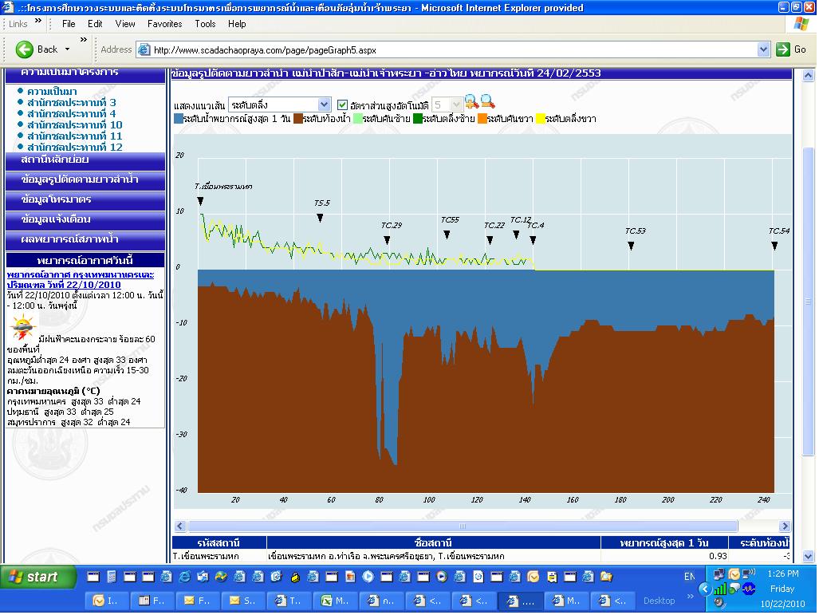Click the thunderstorm weather forecast icon
Screen dimensions: 819x615
[x=22, y=327]
